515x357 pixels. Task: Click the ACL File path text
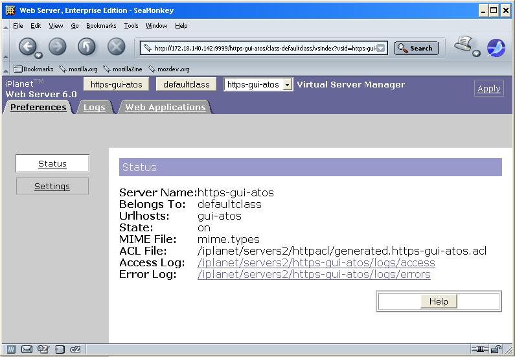pyautogui.click(x=342, y=251)
